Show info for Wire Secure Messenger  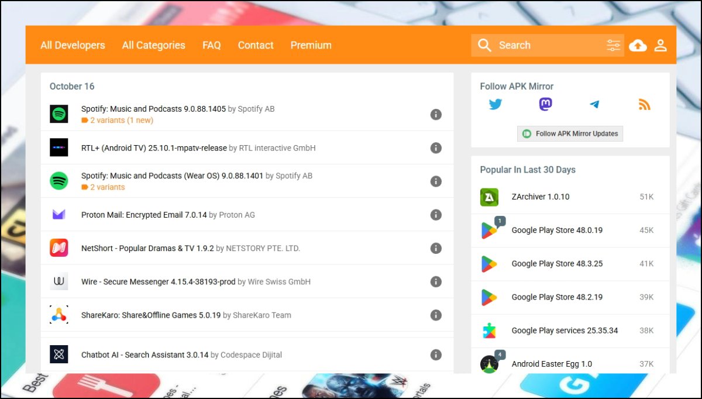[436, 281]
